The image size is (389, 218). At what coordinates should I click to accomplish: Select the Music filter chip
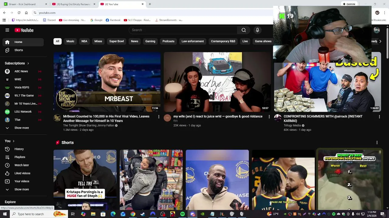point(70,41)
